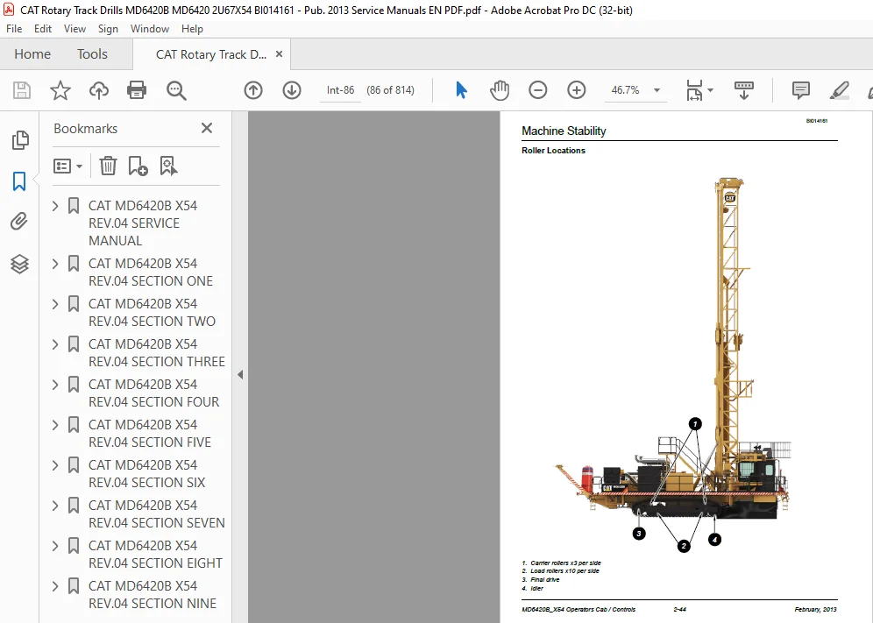Switch to the Tools tab
This screenshot has width=873, height=623.
[x=92, y=54]
